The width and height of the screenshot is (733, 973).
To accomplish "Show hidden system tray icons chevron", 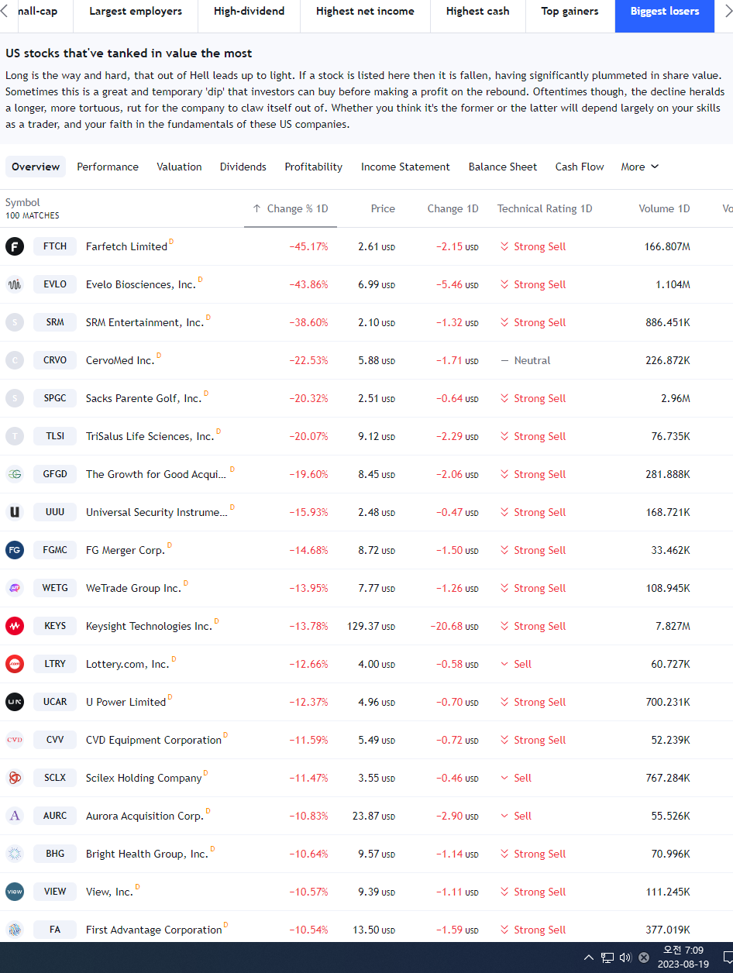I will click(x=588, y=958).
